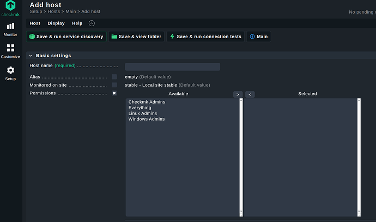The image size is (376, 222).
Task: Enable the Alias checkbox
Action: tap(114, 77)
